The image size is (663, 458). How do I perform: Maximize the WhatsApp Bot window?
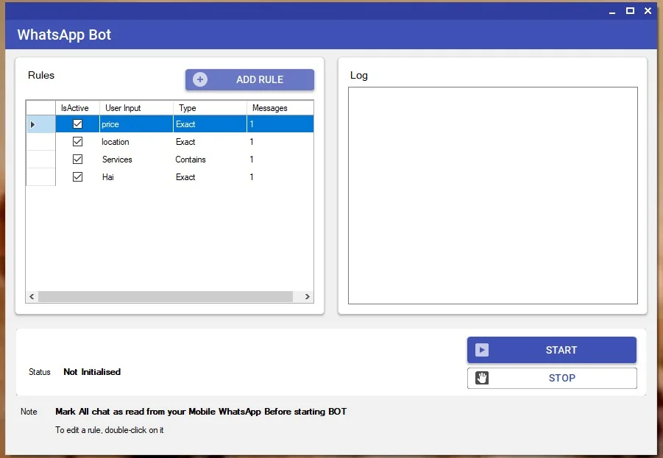pyautogui.click(x=630, y=11)
